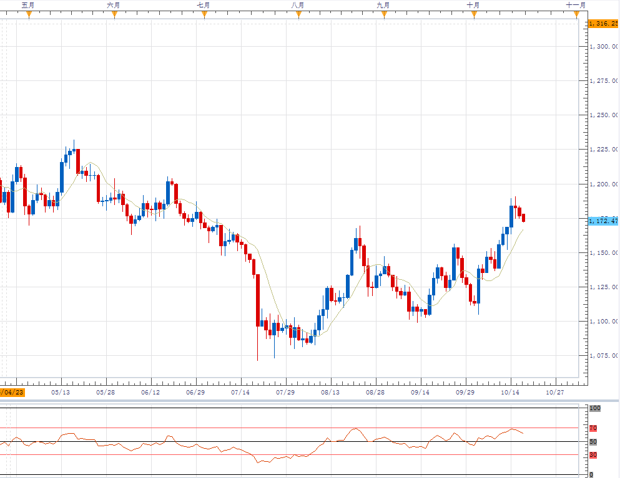The image size is (620, 478).
Task: Select the 十月 orange month marker
Action: (474, 14)
